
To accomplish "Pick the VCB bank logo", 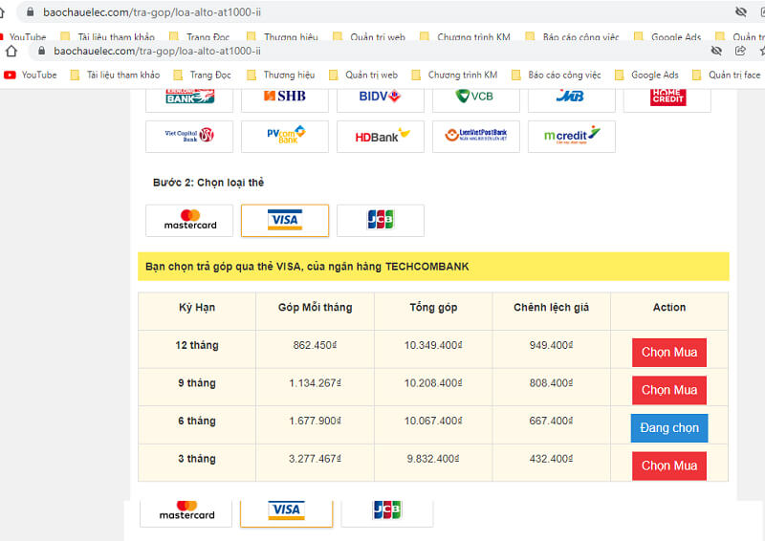I will tap(475, 97).
